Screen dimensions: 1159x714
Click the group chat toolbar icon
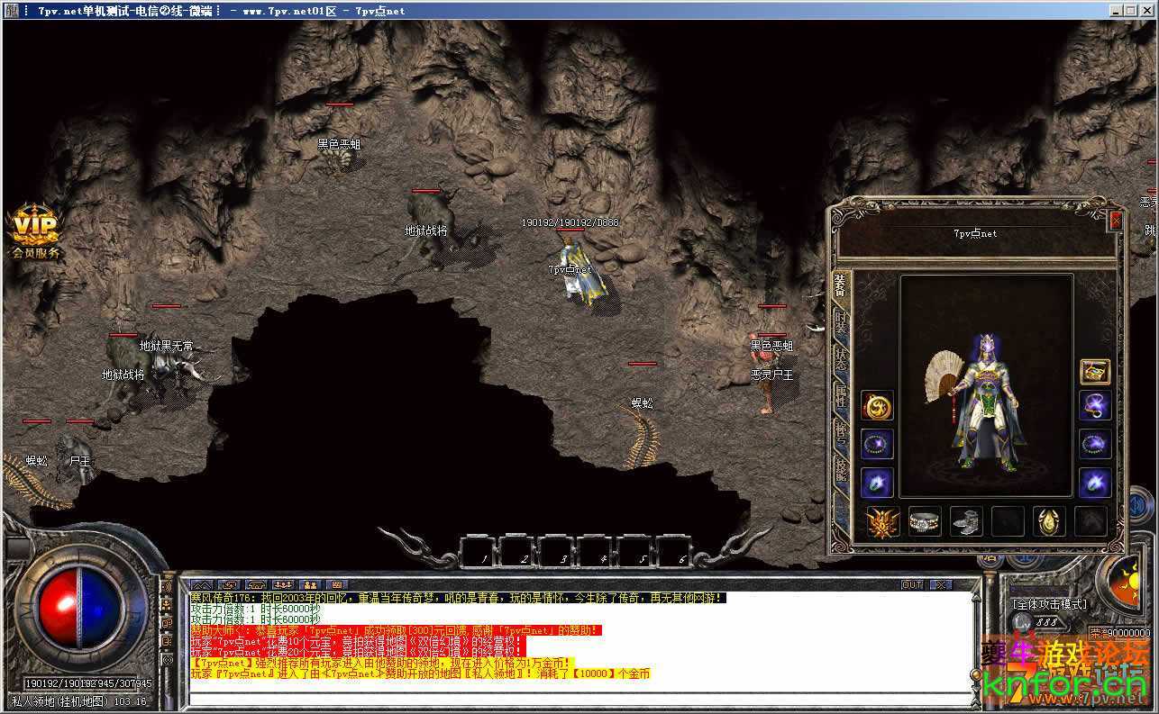click(x=282, y=585)
